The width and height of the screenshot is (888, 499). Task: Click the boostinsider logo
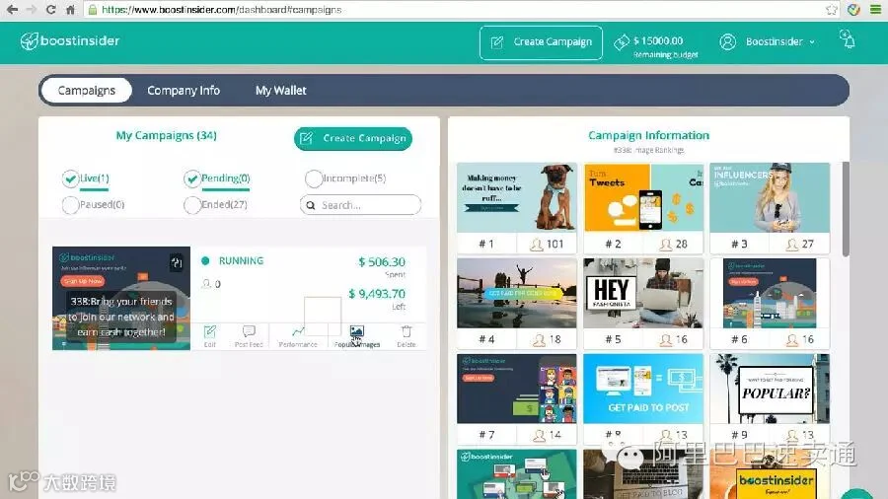70,40
